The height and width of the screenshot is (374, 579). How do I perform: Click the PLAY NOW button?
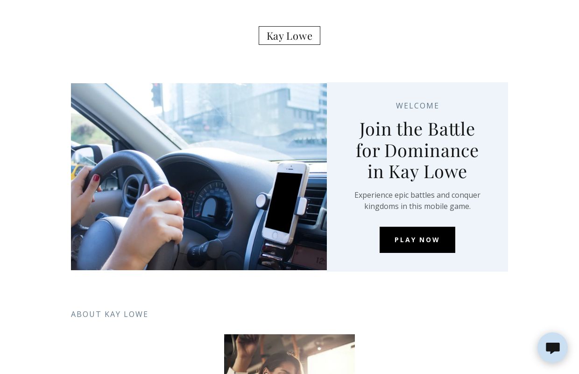(417, 240)
